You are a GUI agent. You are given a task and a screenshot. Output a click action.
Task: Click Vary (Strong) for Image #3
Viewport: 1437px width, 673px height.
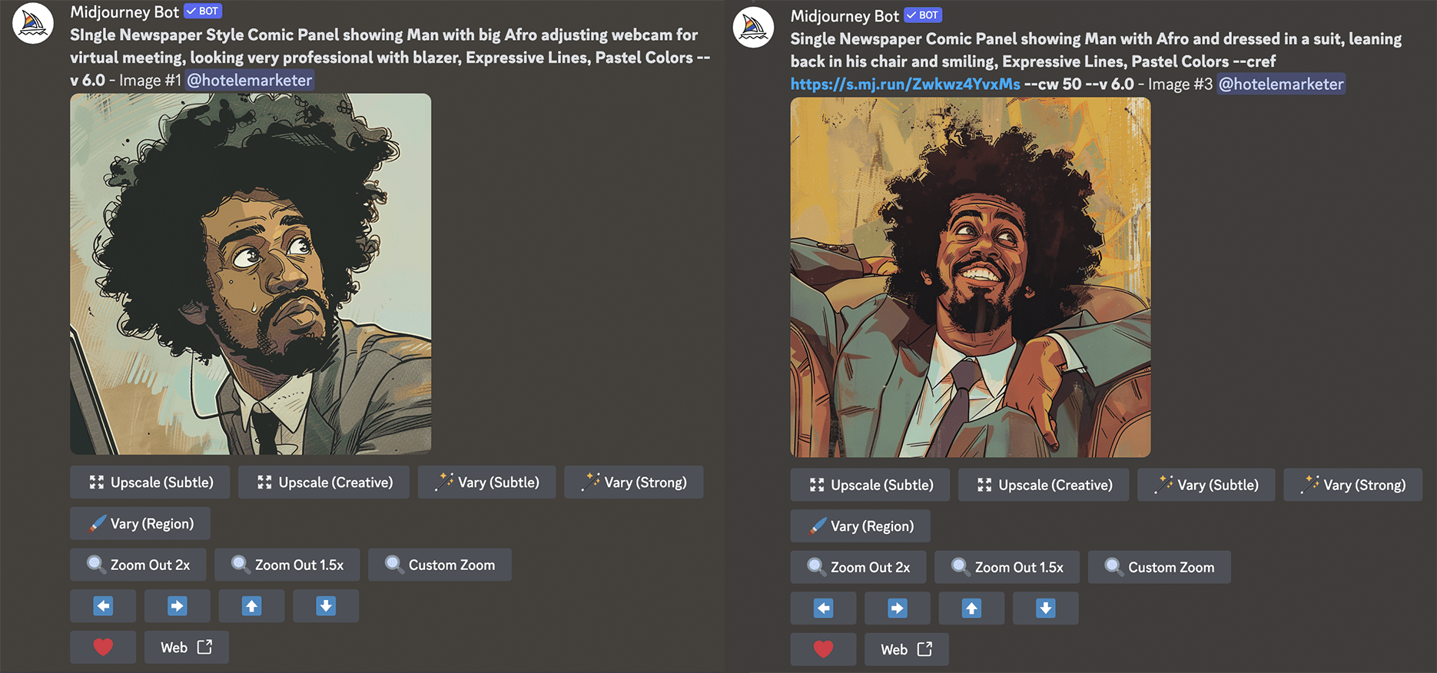[1353, 486]
